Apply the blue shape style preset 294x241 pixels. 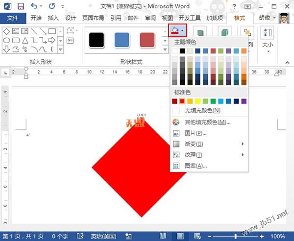click(x=122, y=40)
